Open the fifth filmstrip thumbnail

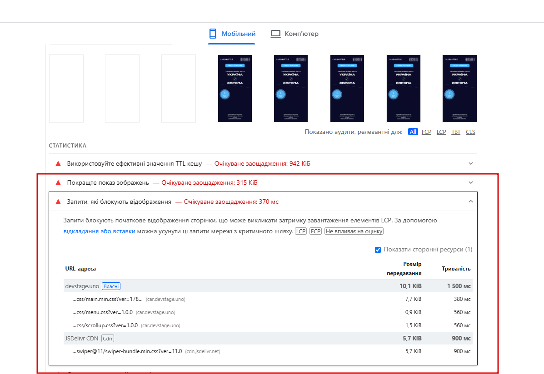click(x=291, y=89)
